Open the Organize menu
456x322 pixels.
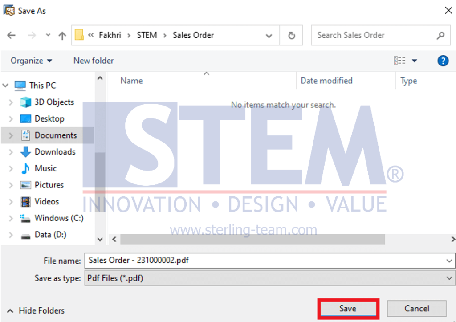pos(30,61)
